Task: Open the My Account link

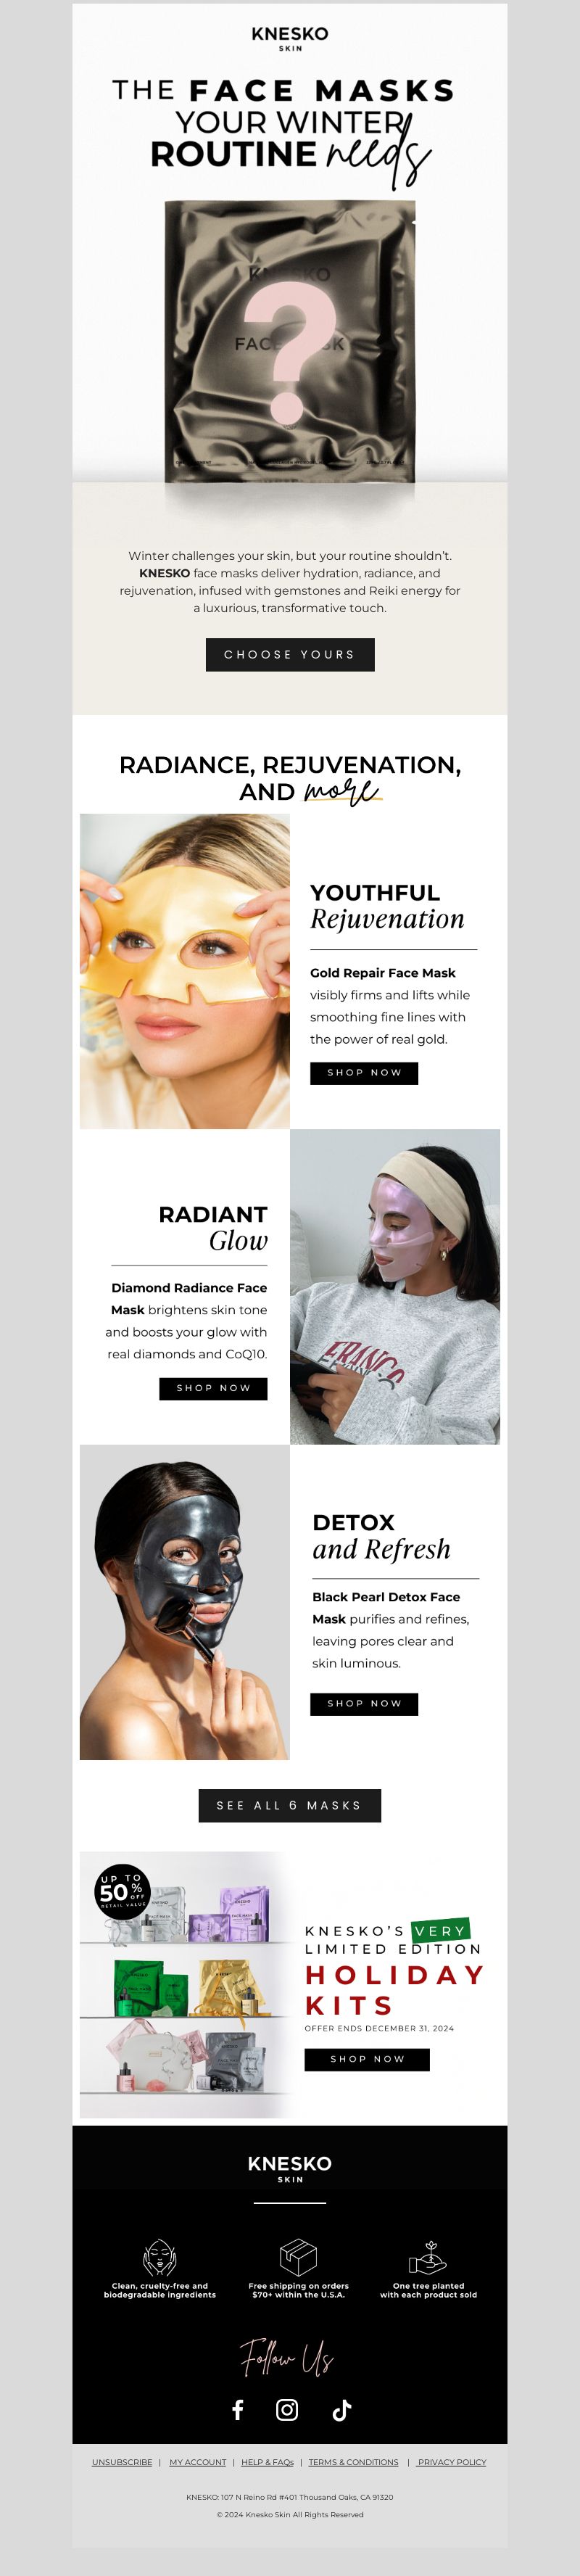Action: [198, 2462]
